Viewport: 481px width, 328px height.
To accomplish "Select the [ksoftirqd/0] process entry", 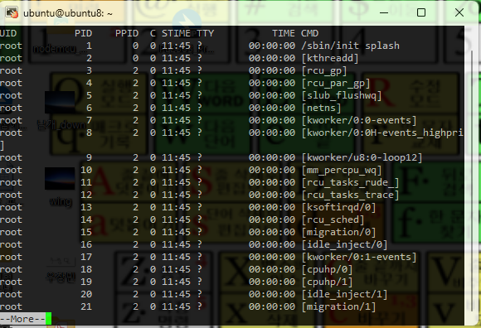I will point(338,207).
